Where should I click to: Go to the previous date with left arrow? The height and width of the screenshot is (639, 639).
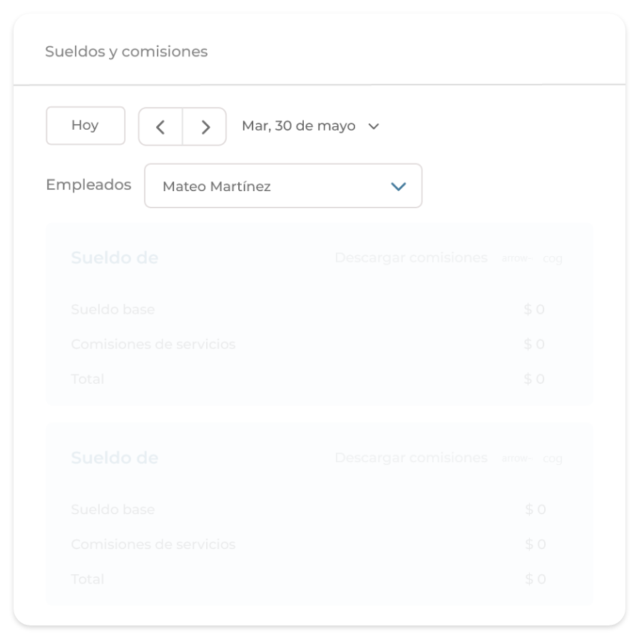(160, 127)
